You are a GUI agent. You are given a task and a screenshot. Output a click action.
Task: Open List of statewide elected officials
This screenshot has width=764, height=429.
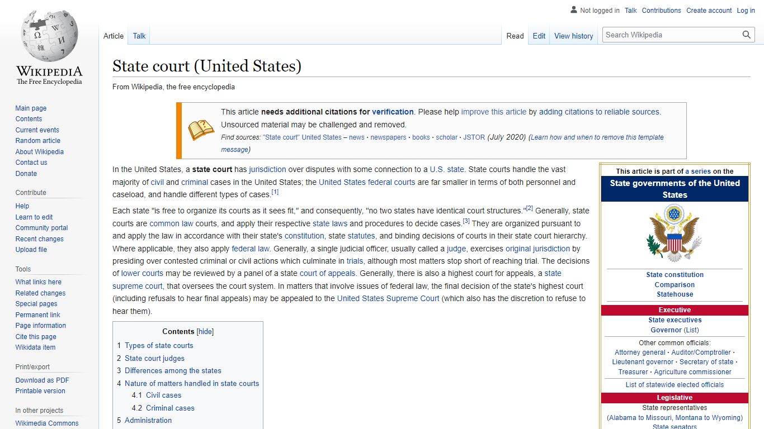pos(675,385)
